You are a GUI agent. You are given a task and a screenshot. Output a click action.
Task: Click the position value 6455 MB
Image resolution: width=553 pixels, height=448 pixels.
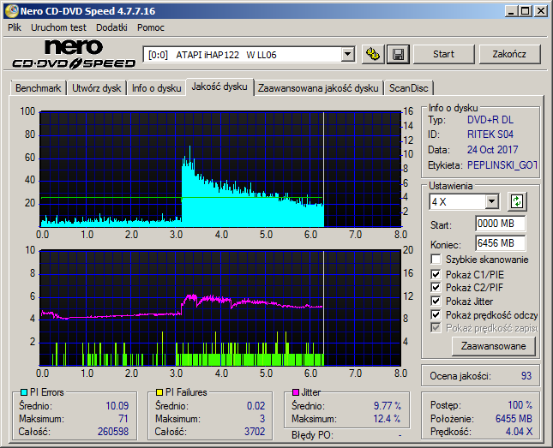pyautogui.click(x=514, y=418)
